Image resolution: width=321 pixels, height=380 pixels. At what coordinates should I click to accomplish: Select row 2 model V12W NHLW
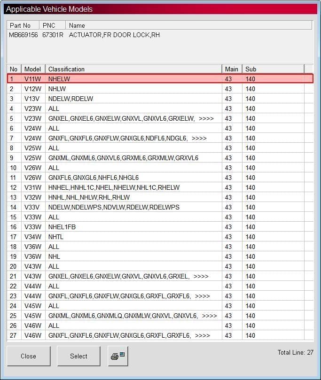pyautogui.click(x=160, y=89)
